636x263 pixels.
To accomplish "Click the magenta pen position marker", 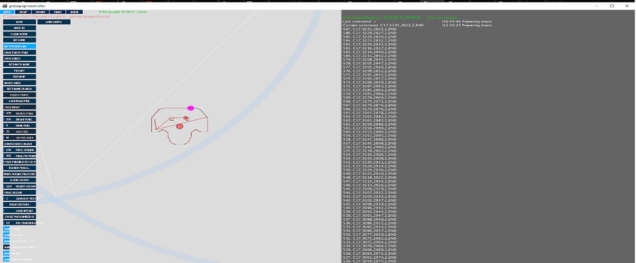I will pos(191,108).
